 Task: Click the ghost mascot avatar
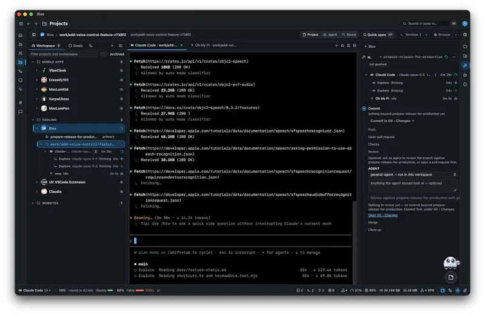[451, 263]
